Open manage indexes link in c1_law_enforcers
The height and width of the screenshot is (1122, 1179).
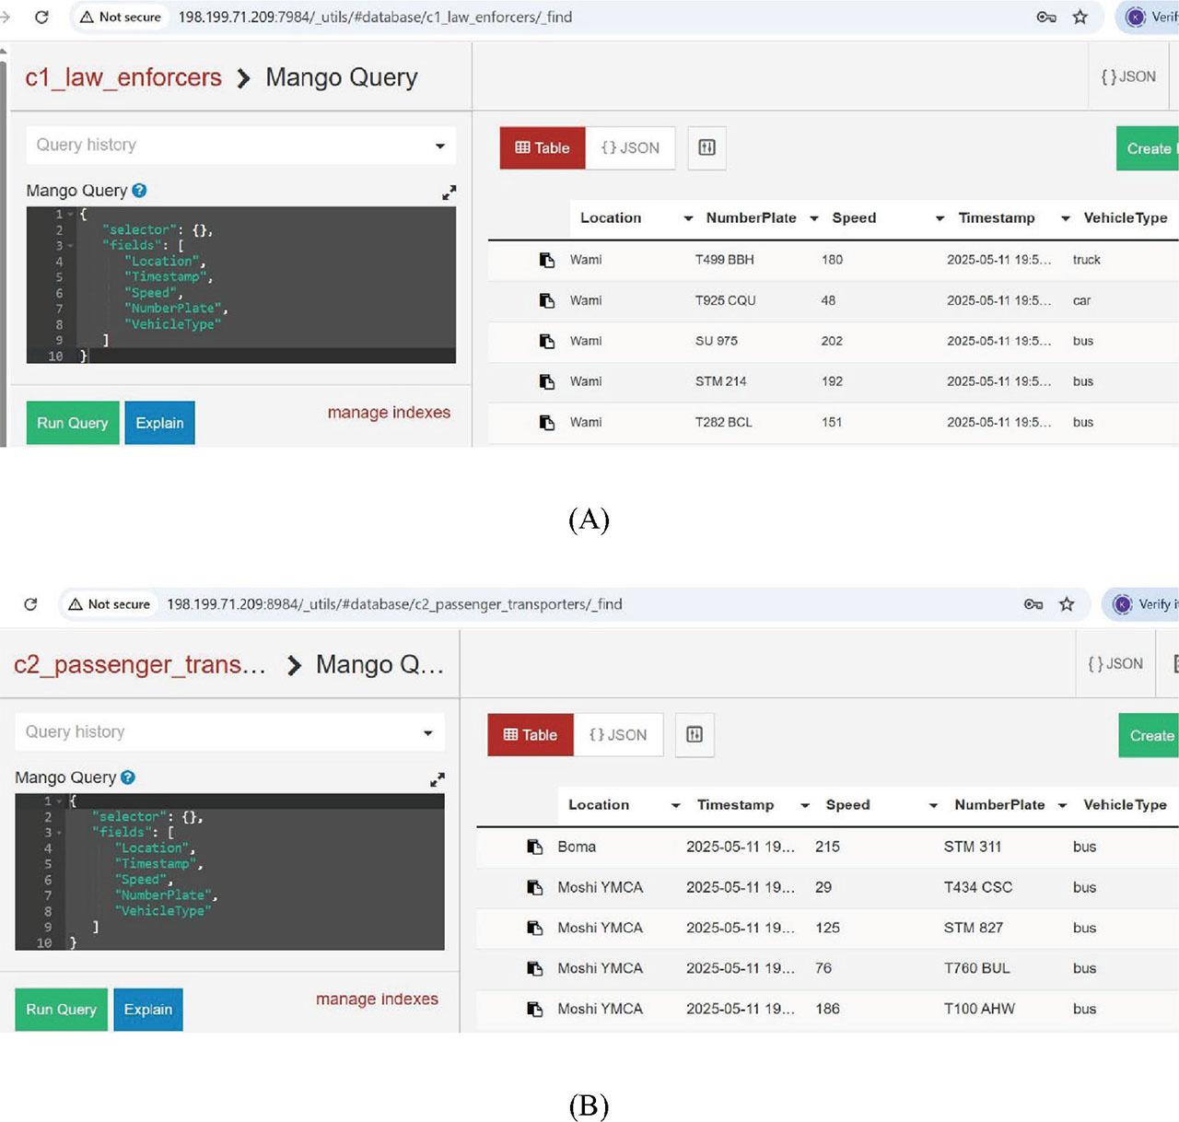389,413
